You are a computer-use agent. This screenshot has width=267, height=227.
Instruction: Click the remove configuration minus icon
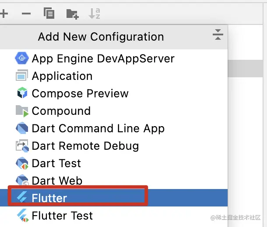(26, 14)
